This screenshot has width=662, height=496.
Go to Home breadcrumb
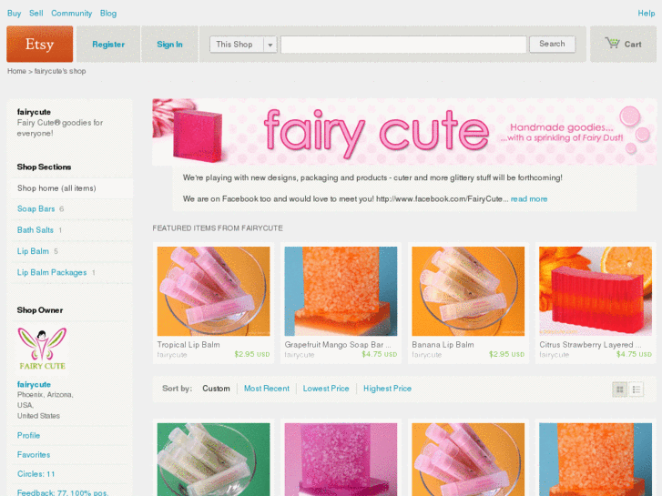pos(16,71)
